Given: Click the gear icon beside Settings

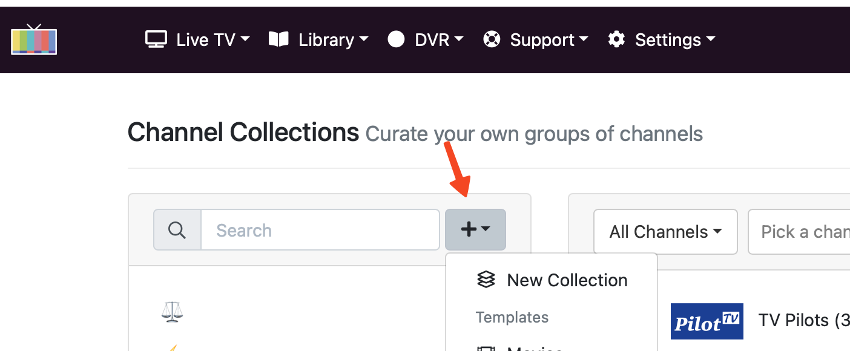Looking at the screenshot, I should tap(616, 40).
